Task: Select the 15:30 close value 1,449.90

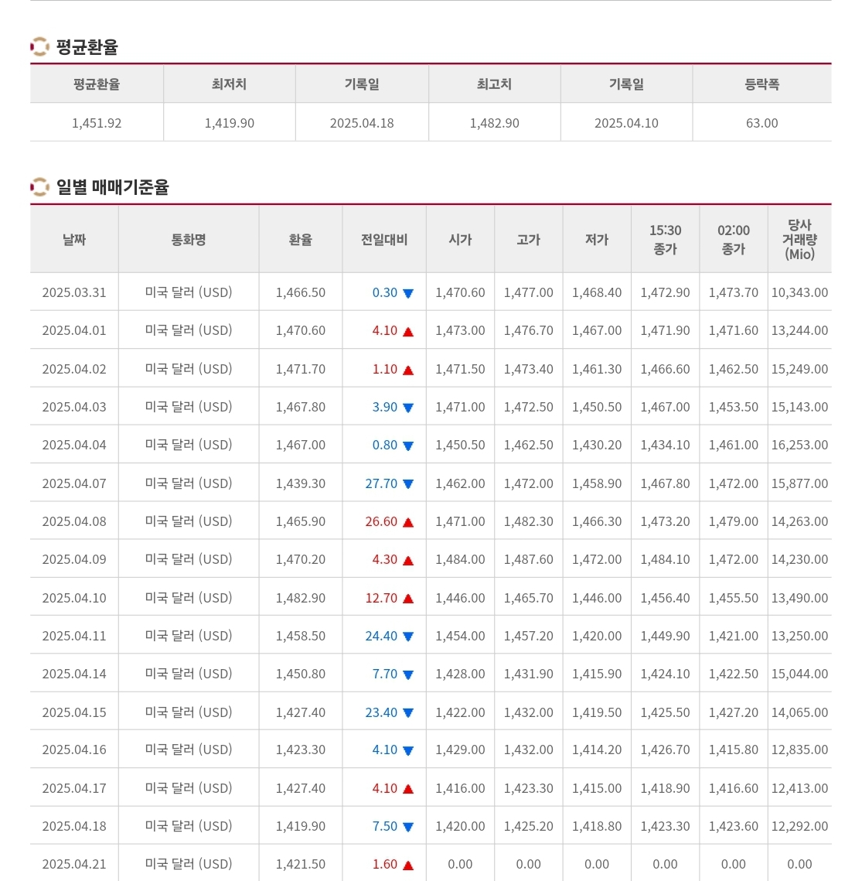Action: click(x=666, y=636)
